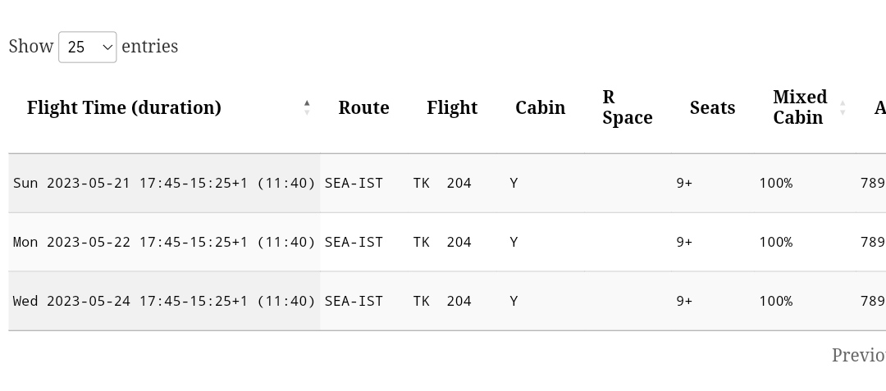Click cabin Y in the second row
This screenshot has width=886, height=391.
click(x=514, y=242)
